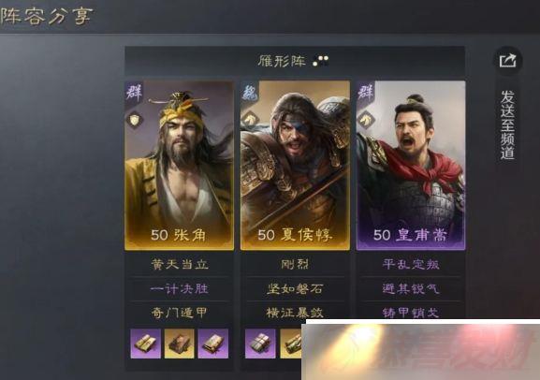This screenshot has height=380, width=540.
Task: Click the 雁形阵 formation header
Action: point(295,62)
